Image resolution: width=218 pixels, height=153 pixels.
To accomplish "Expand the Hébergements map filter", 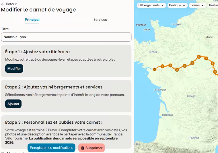I will click(x=151, y=5).
